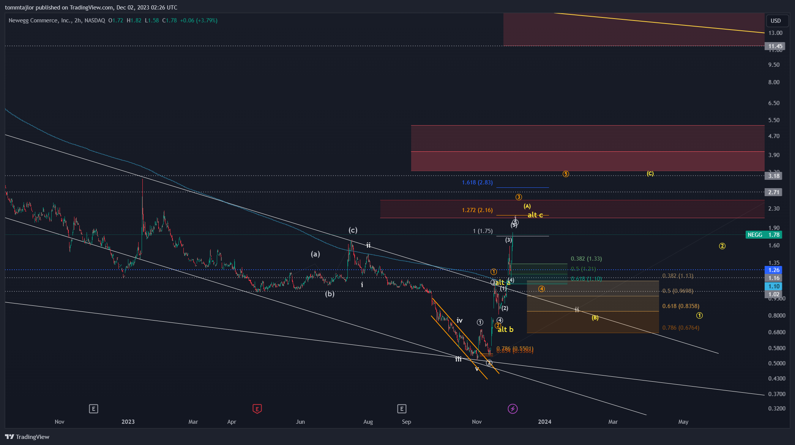Click the white (a) wave label
This screenshot has height=445, width=795.
coord(315,254)
